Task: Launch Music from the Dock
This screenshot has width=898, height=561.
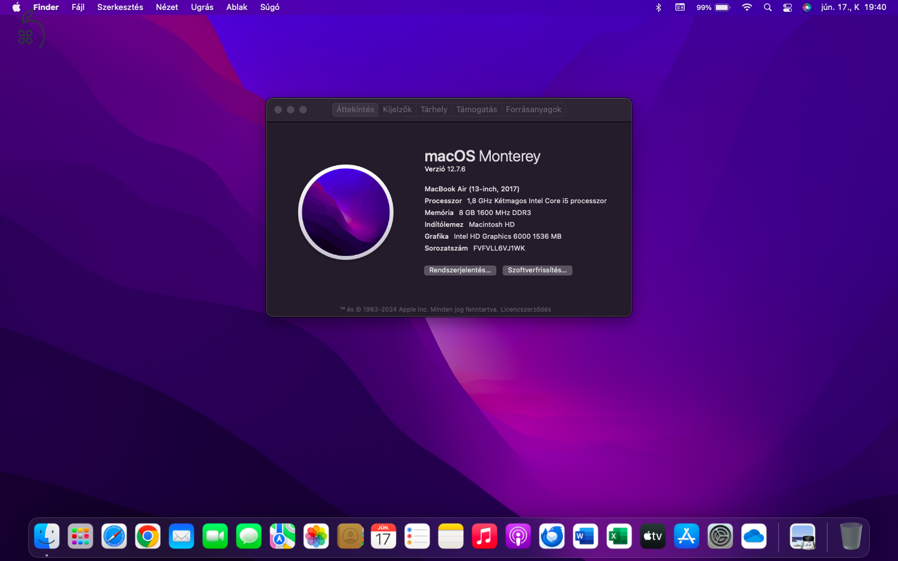Action: point(485,536)
